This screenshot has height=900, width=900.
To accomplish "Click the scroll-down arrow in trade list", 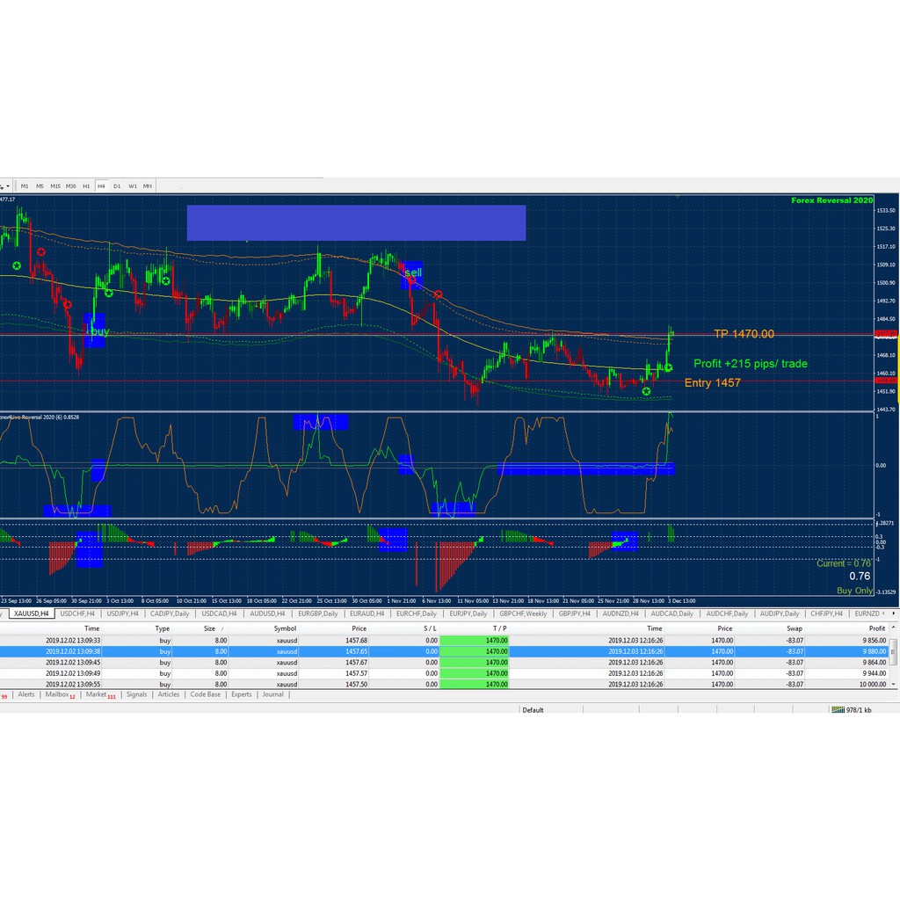I will (x=895, y=683).
